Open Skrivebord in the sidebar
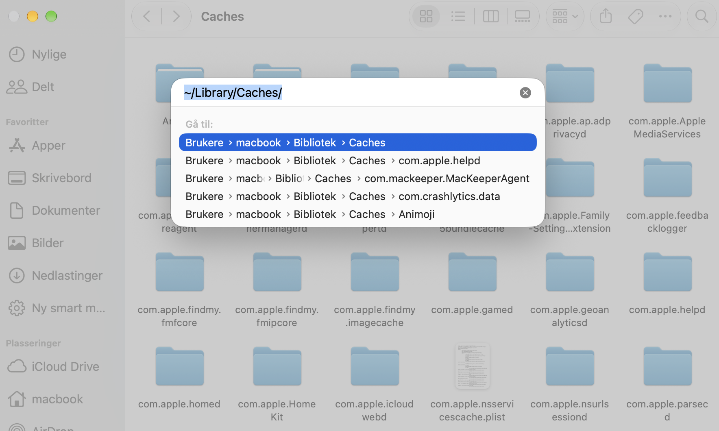Image resolution: width=719 pixels, height=431 pixels. (x=50, y=178)
